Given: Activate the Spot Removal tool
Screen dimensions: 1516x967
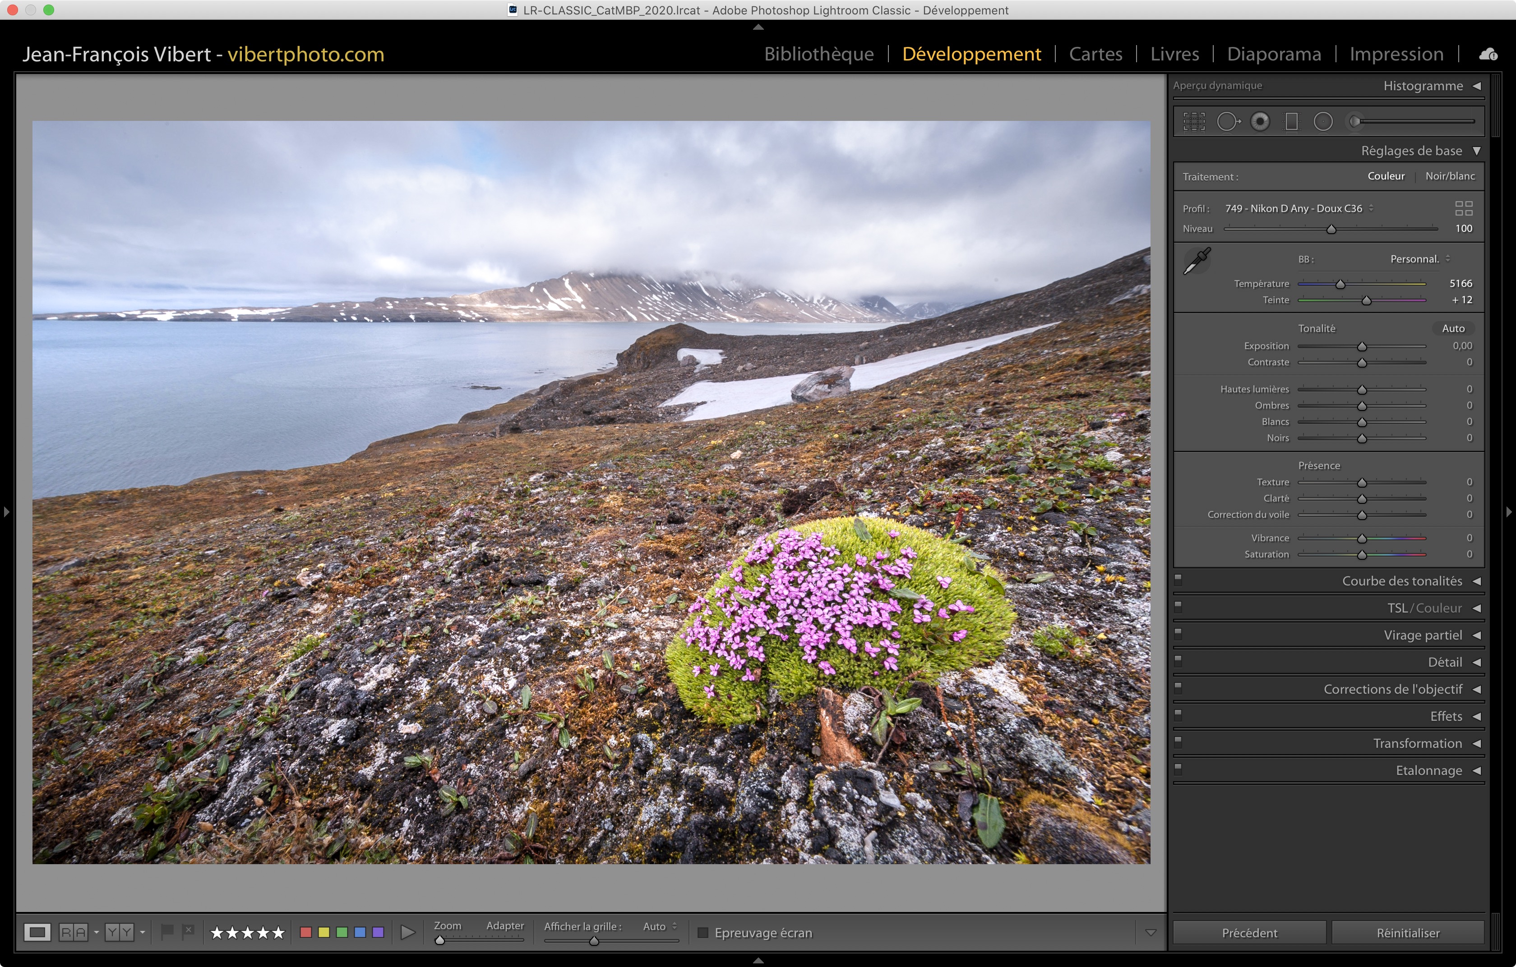Looking at the screenshot, I should pos(1228,121).
